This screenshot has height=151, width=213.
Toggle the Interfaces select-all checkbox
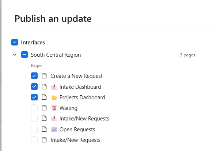click(15, 42)
